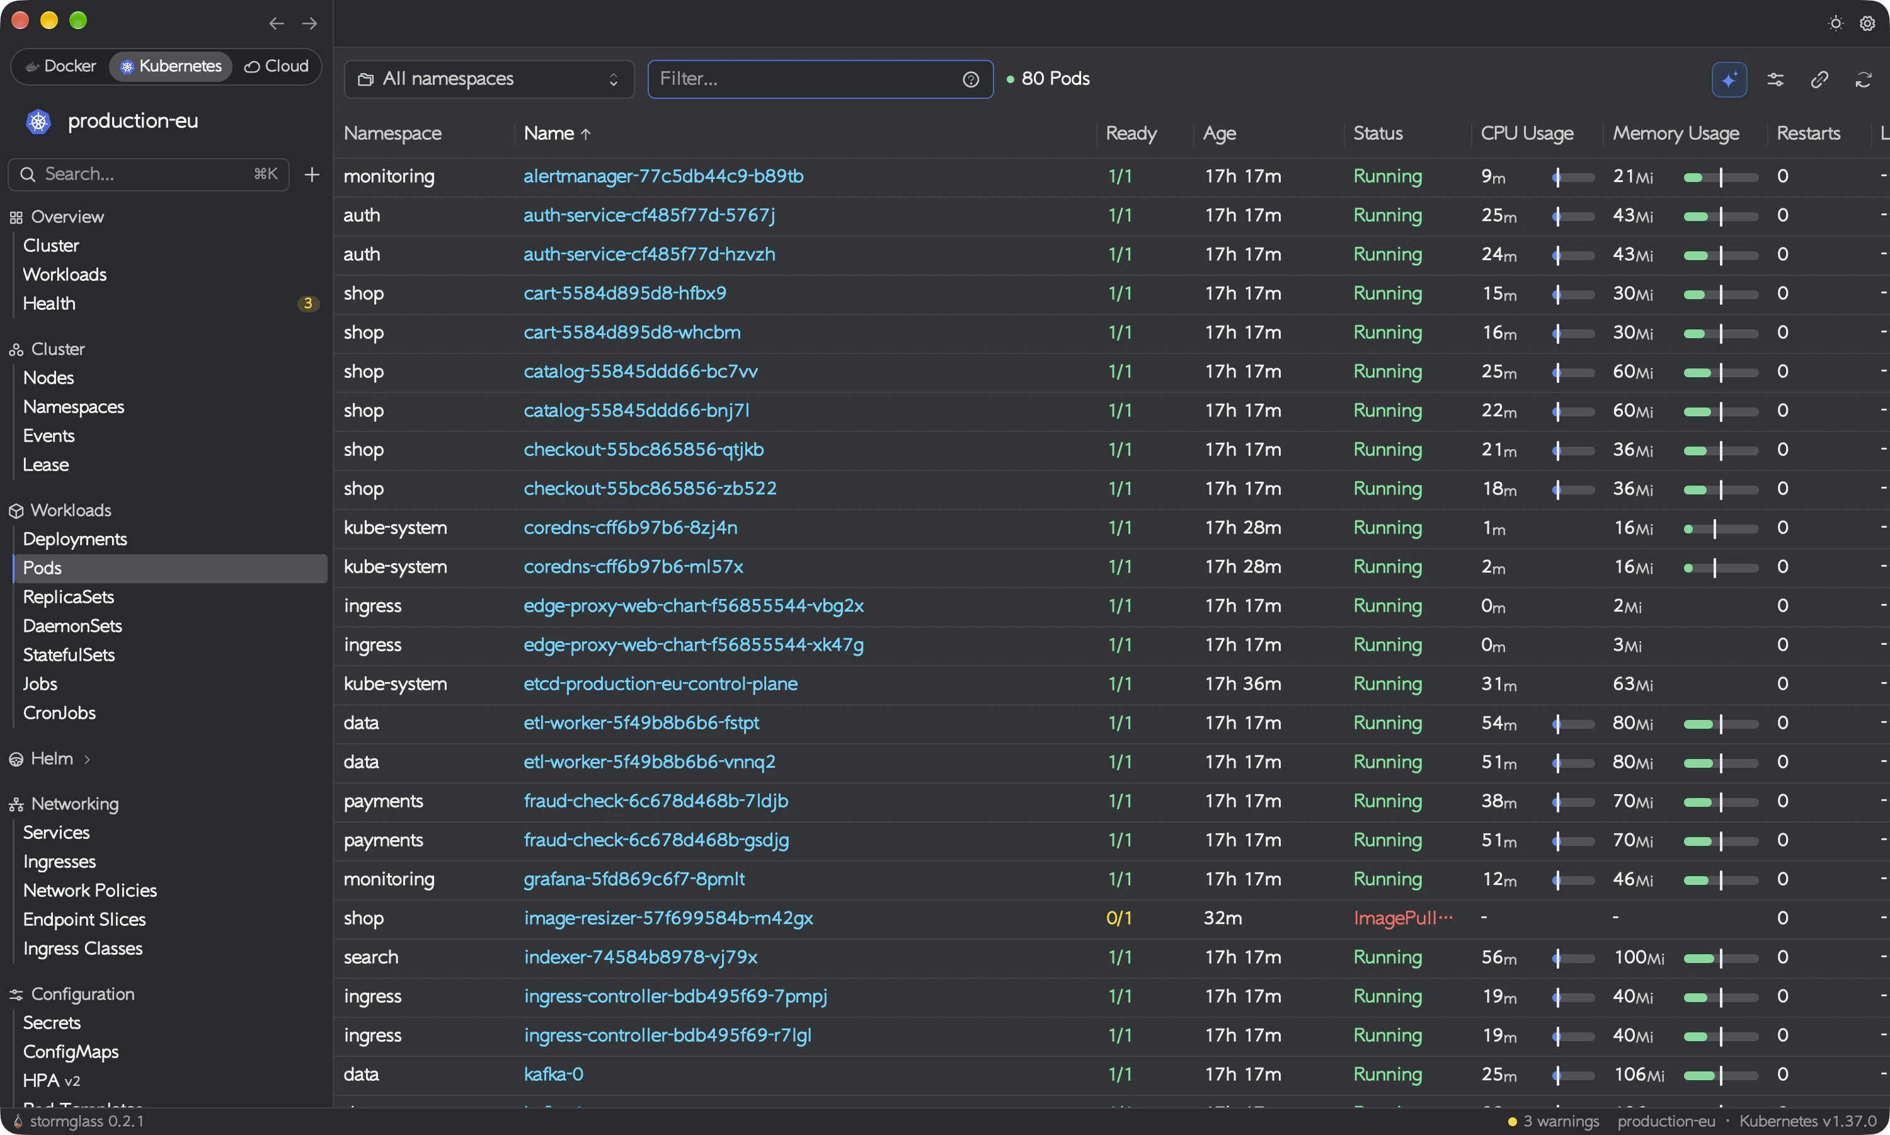Viewport: 1890px width, 1135px height.
Task: Click the ImagePull status of the image-resizer pod
Action: point(1403,918)
